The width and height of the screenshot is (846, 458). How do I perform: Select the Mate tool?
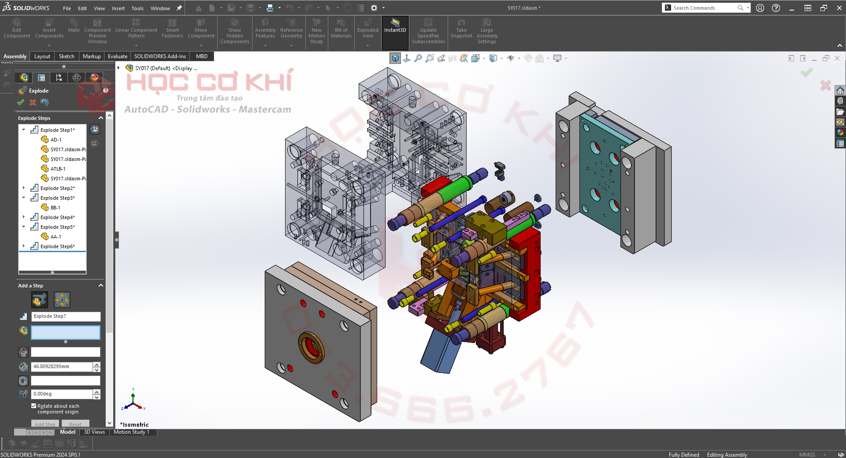coord(74,26)
